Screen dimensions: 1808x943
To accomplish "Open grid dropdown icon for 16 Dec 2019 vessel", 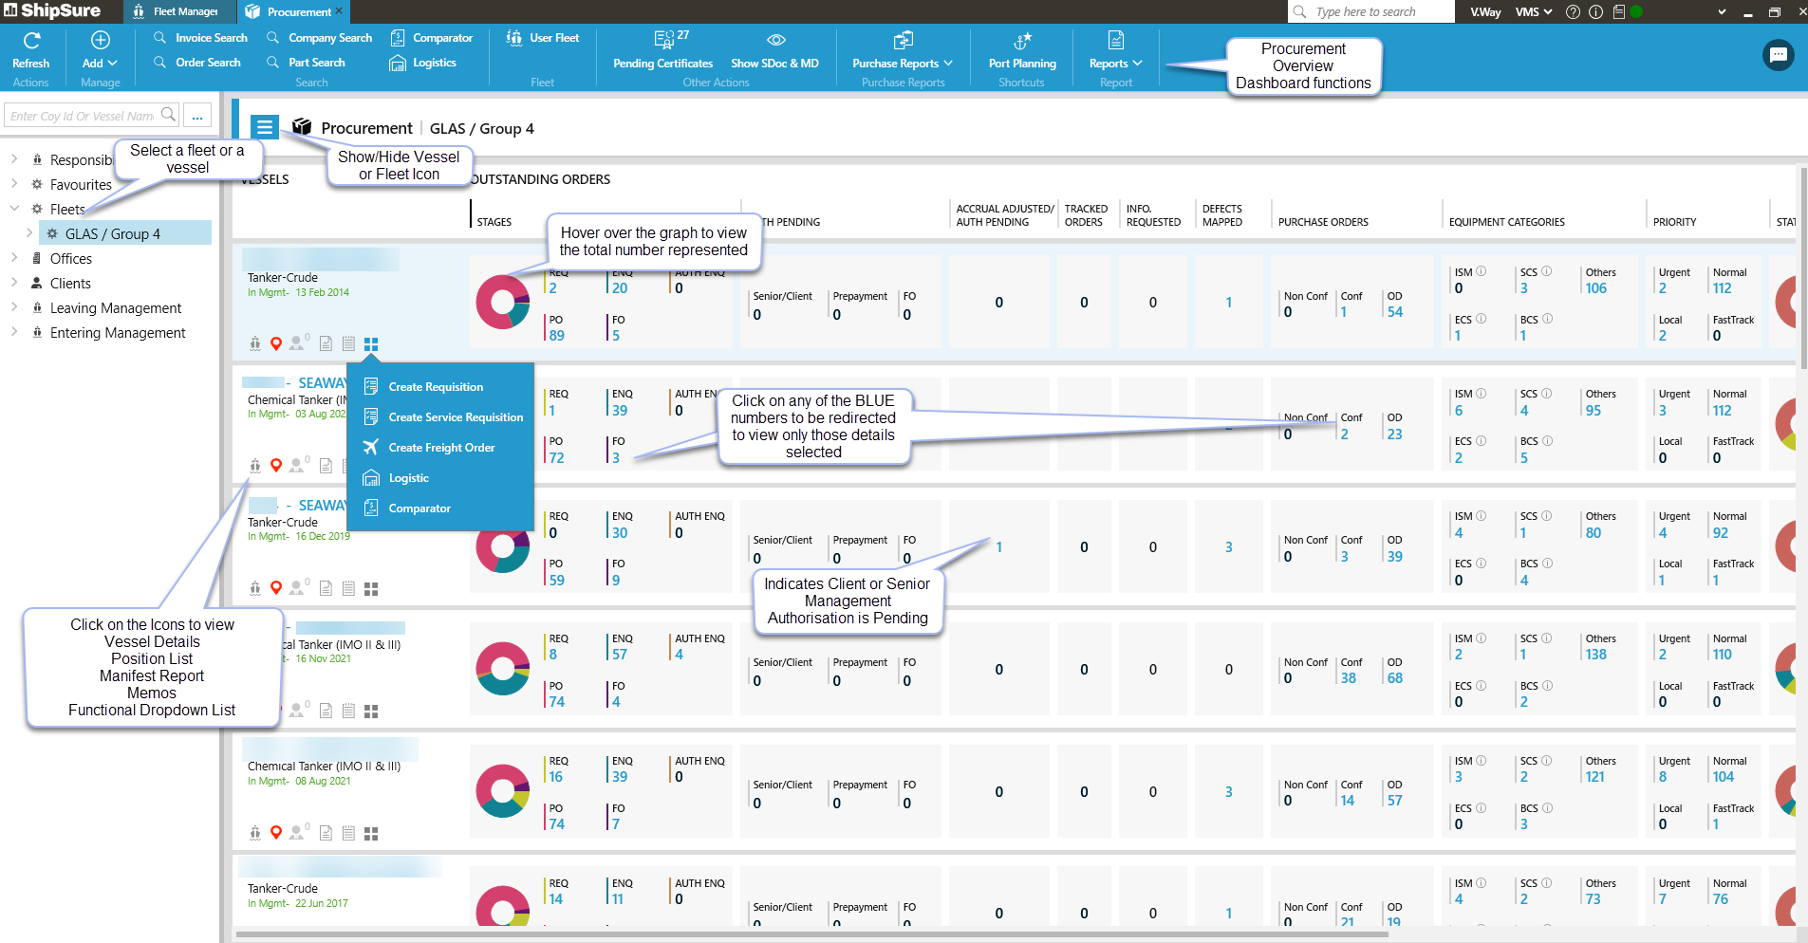I will (x=371, y=589).
